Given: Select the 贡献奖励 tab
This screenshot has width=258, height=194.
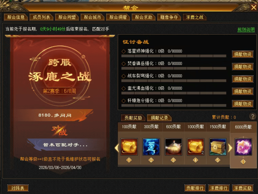Looking at the screenshot, I should point(133,118).
